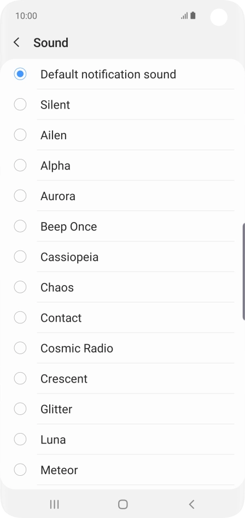The image size is (245, 518).
Task: Pick Cosmic Radio sound
Action: [x=20, y=348]
